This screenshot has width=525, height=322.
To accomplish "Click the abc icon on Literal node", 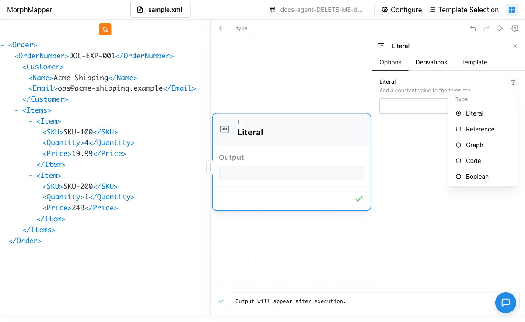I will coord(224,129).
